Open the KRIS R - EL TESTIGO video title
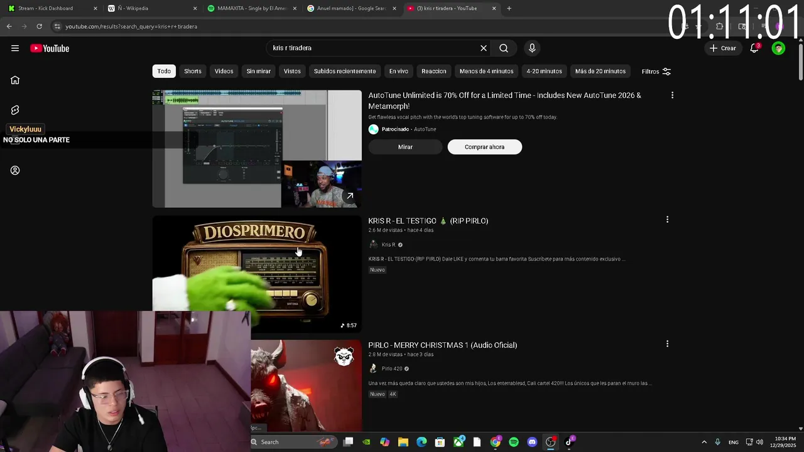The image size is (804, 452). [428, 221]
